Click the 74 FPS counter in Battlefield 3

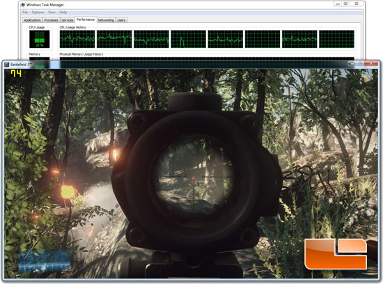coord(16,74)
